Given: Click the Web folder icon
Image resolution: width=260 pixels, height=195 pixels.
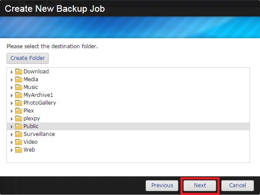Looking at the screenshot, I should coord(19,150).
